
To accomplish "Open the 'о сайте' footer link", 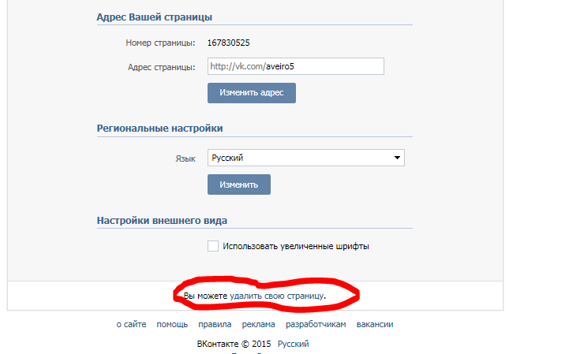I will pos(131,324).
